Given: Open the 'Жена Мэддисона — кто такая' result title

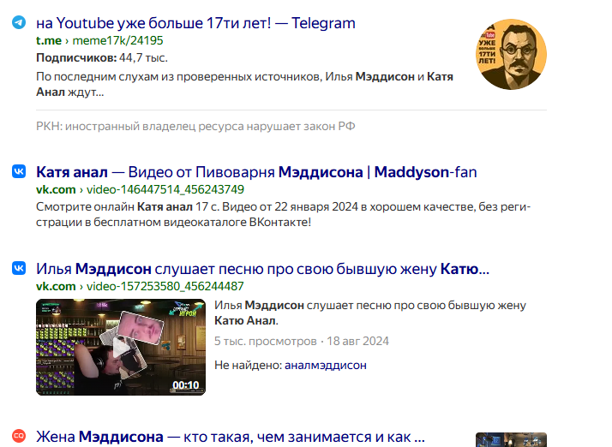Looking at the screenshot, I should (x=231, y=437).
